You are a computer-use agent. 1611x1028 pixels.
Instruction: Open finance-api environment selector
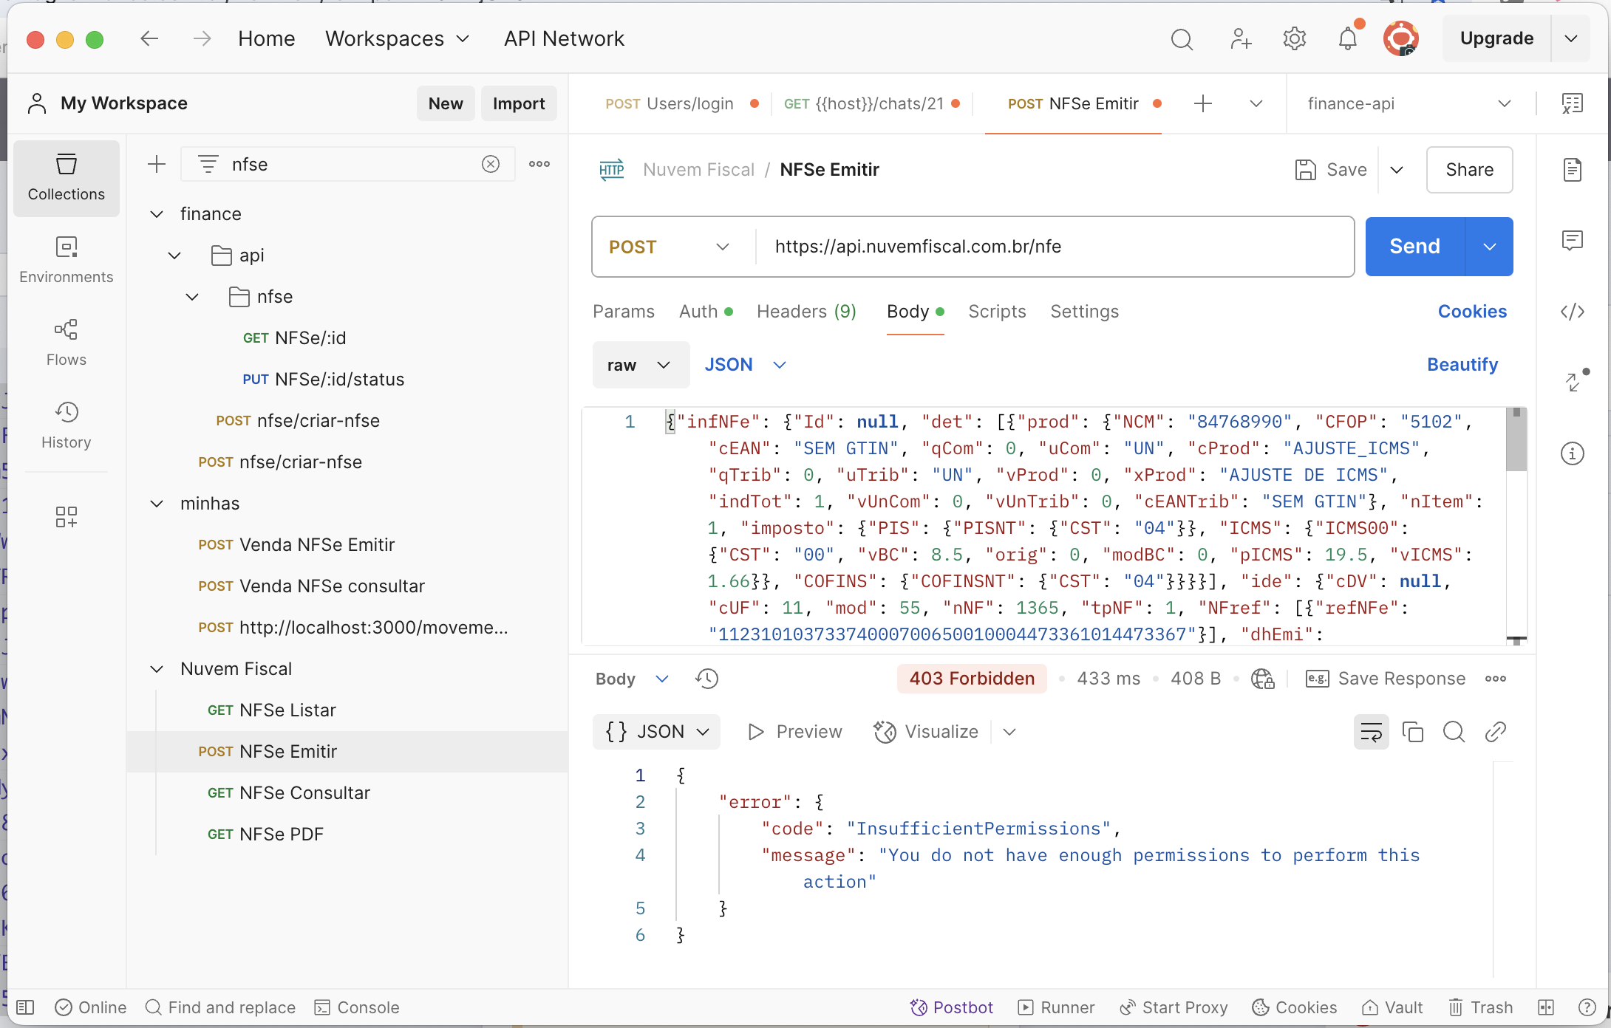1409,104
